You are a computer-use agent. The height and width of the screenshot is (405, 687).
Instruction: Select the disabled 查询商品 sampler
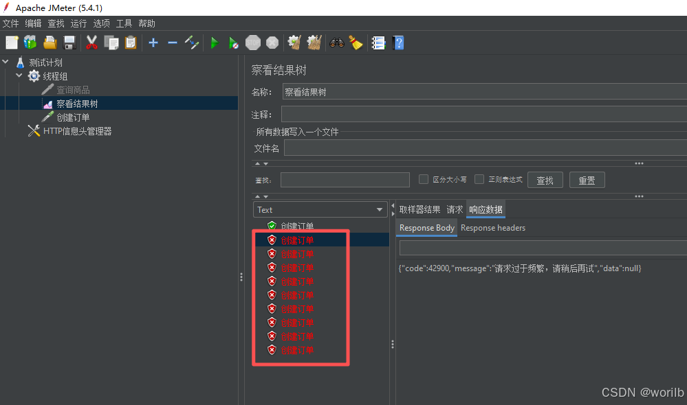[x=73, y=90]
